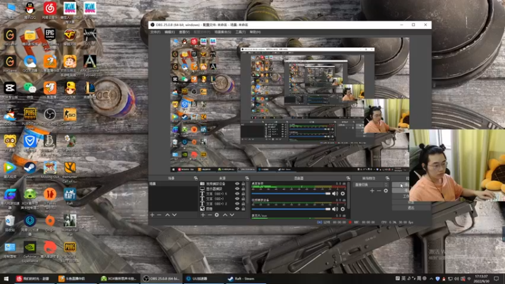Undock the audio mixer panel float icon
Image resolution: width=505 pixels, height=284 pixels.
point(348,178)
